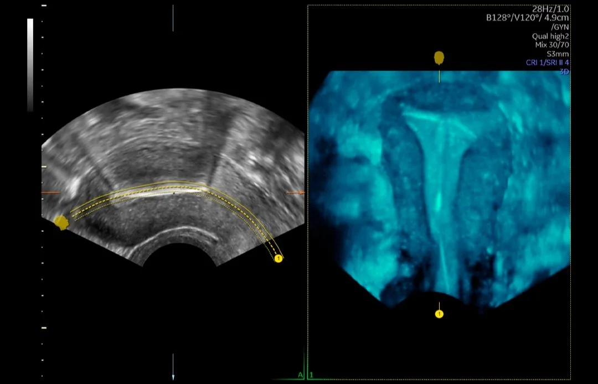Image resolution: width=598 pixels, height=384 pixels.
Task: Select the S3mm slice thickness indicator
Action: coord(558,54)
